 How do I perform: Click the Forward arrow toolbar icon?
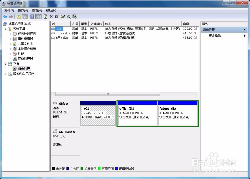11,17
